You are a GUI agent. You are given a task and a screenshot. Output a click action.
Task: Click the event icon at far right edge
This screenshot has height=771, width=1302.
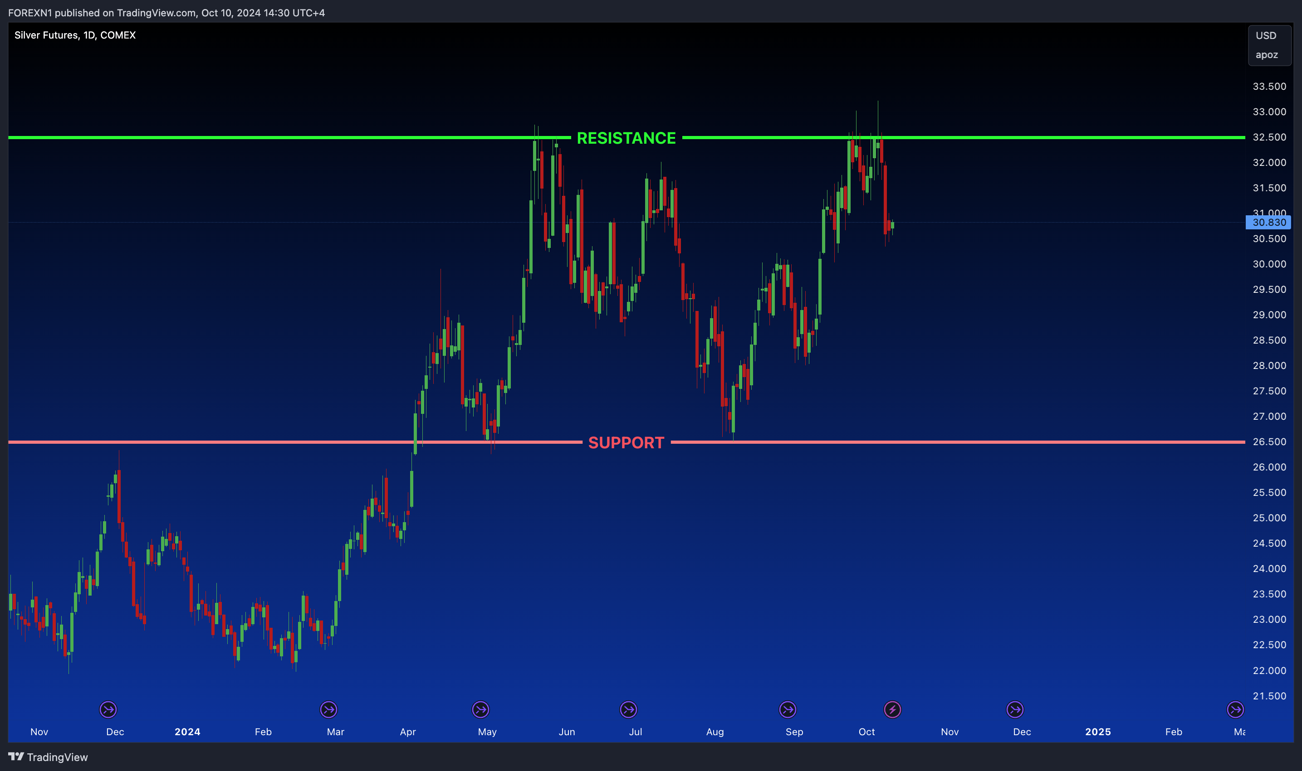1235,709
